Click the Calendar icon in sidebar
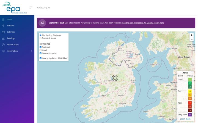This screenshot has width=198, height=123. click(3, 32)
